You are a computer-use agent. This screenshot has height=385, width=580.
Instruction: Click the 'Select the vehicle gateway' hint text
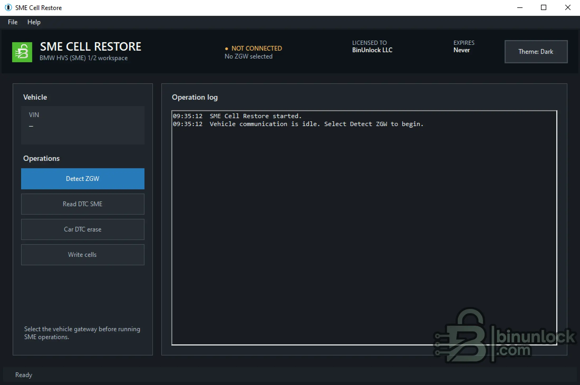click(82, 333)
